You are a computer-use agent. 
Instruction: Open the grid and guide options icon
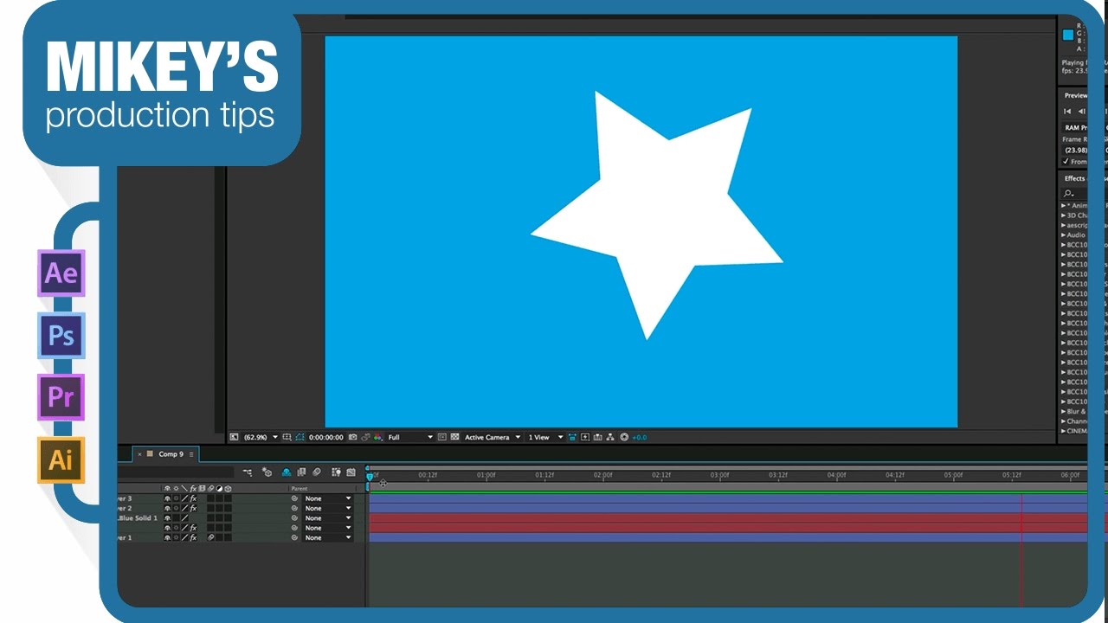tap(289, 437)
